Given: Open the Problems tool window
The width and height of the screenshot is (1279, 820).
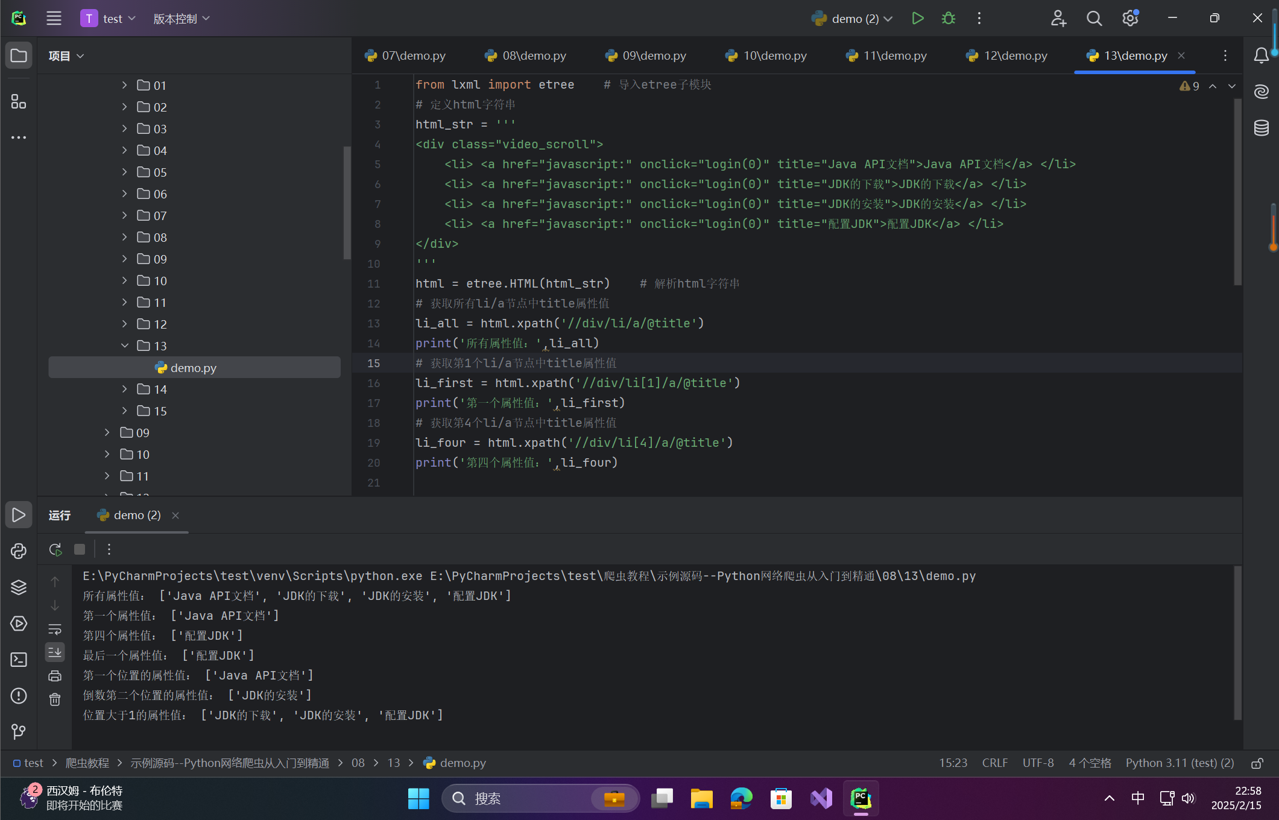Looking at the screenshot, I should click(19, 696).
